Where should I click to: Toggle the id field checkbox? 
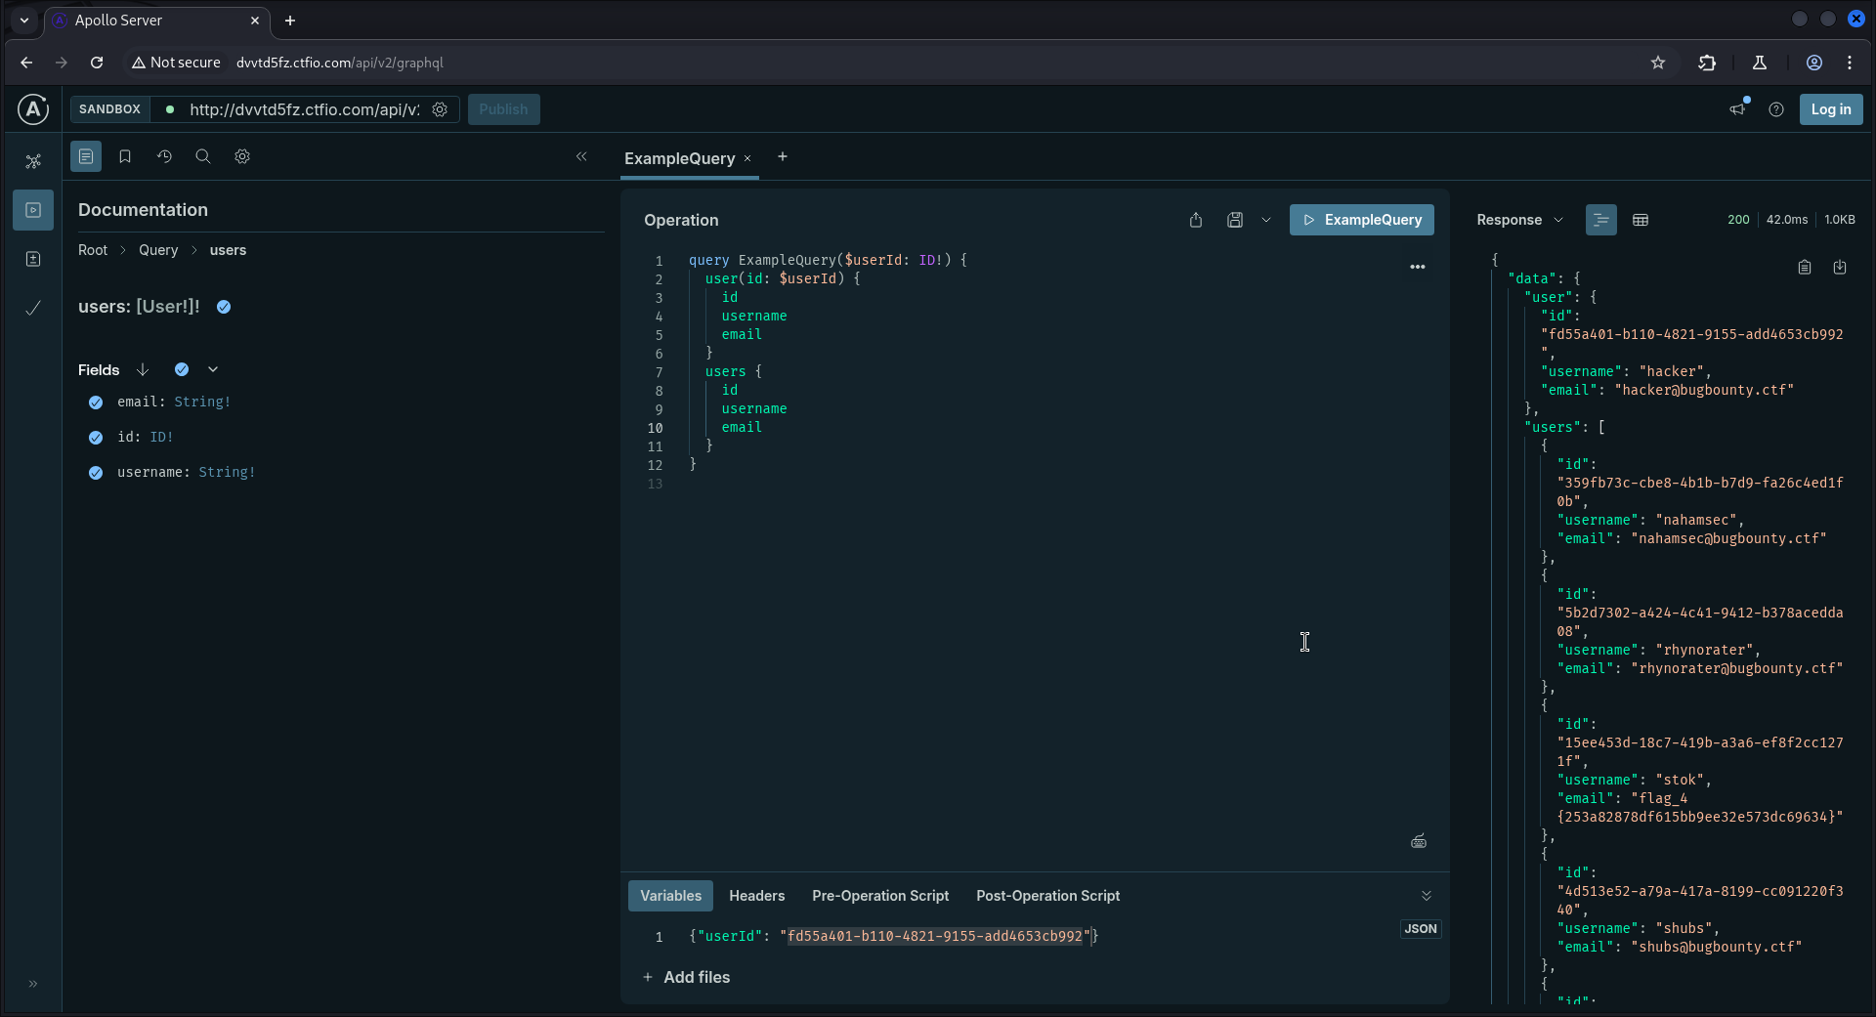(96, 438)
